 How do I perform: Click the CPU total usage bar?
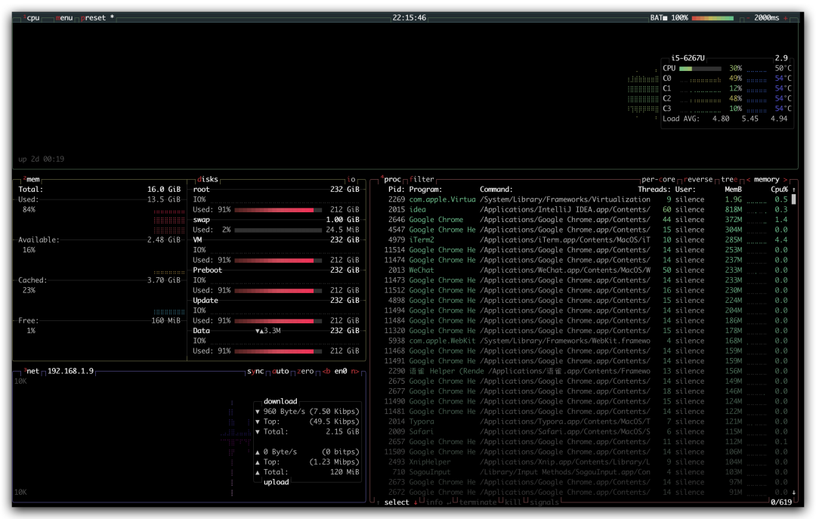click(700, 68)
